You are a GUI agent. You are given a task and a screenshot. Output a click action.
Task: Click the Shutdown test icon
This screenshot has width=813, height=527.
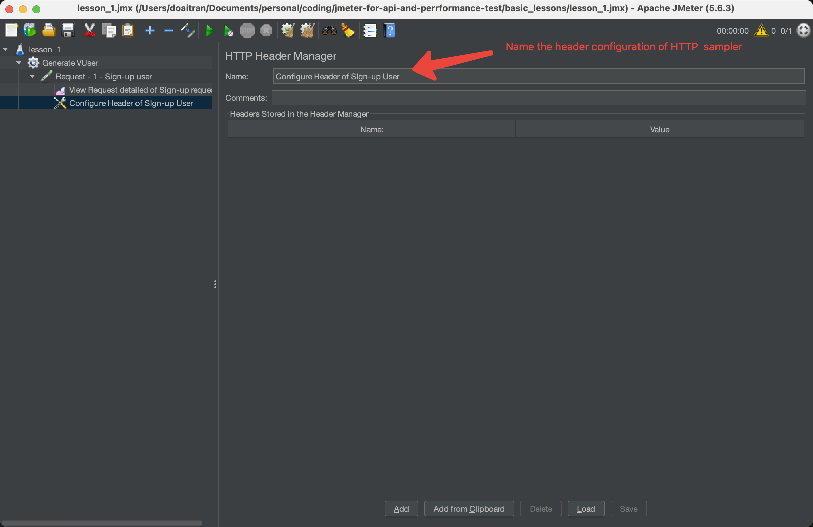coord(266,30)
